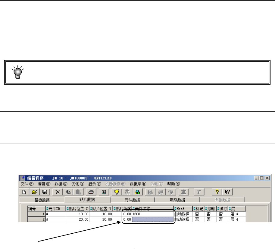Sort by the Head column header

pos(183,209)
